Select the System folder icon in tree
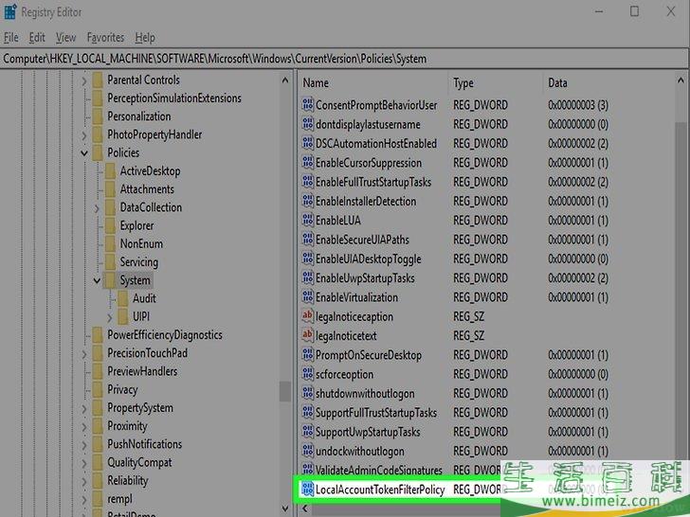The width and height of the screenshot is (690, 517). point(111,280)
